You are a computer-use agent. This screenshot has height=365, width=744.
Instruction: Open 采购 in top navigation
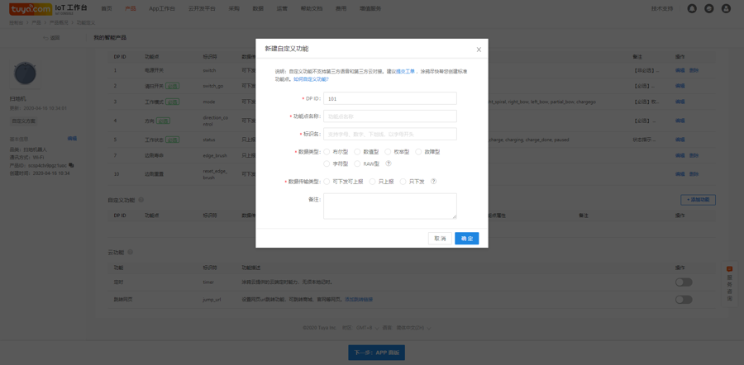234,8
